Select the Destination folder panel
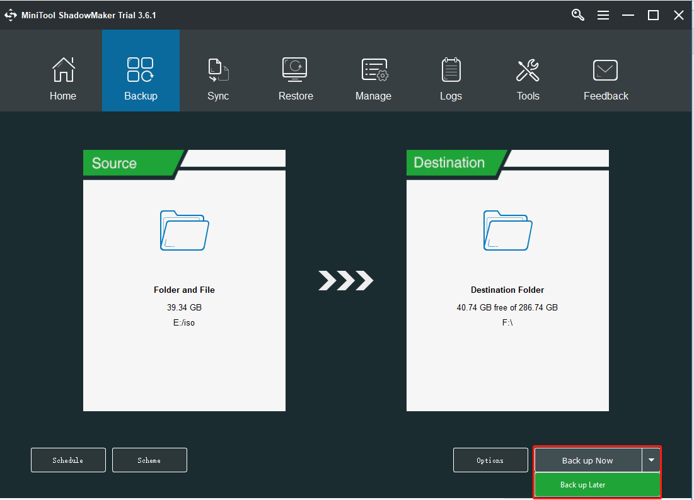This screenshot has height=500, width=694. pyautogui.click(x=507, y=280)
